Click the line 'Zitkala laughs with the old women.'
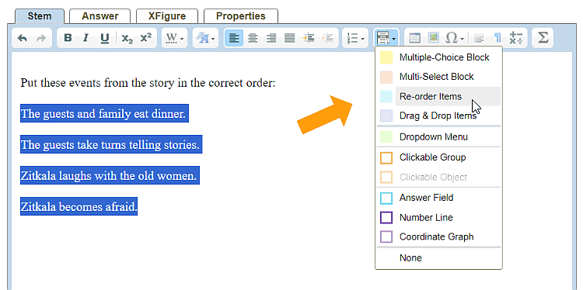 pos(110,175)
